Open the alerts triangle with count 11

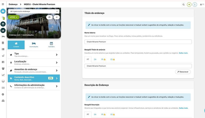tap(202, 5)
